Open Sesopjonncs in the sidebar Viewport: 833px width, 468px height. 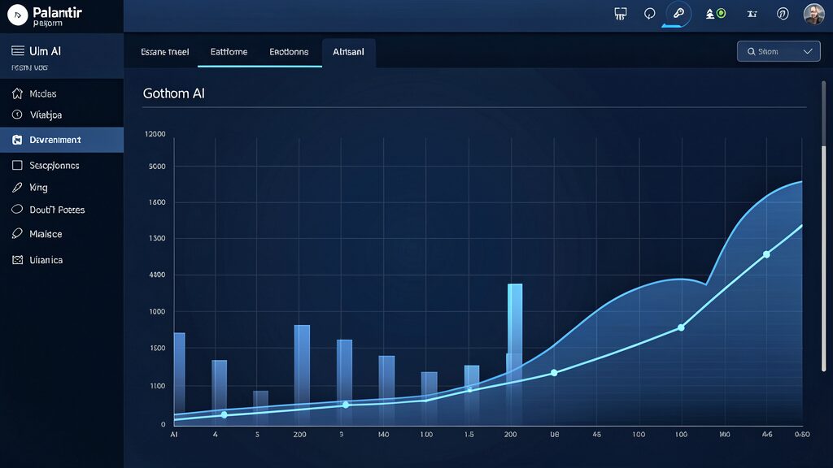pos(62,165)
